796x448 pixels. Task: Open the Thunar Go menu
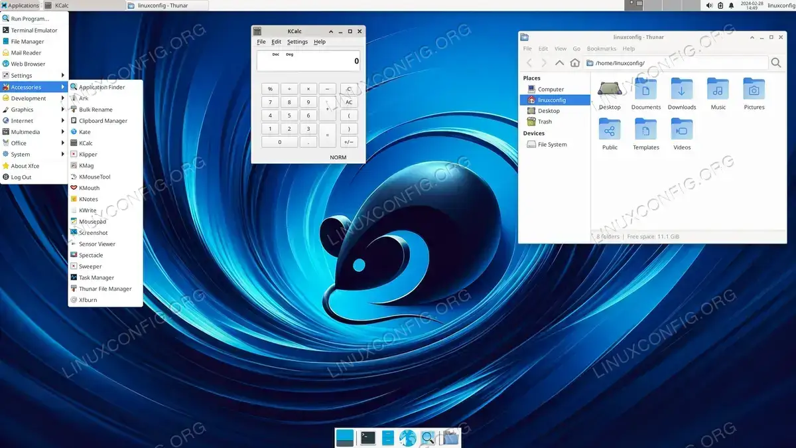click(576, 48)
